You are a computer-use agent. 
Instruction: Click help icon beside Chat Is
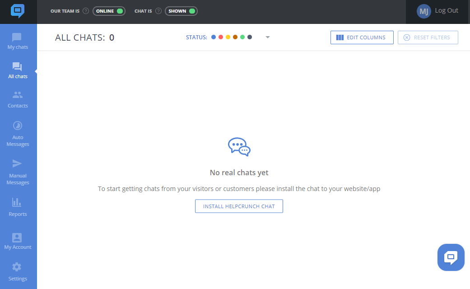[x=158, y=11]
